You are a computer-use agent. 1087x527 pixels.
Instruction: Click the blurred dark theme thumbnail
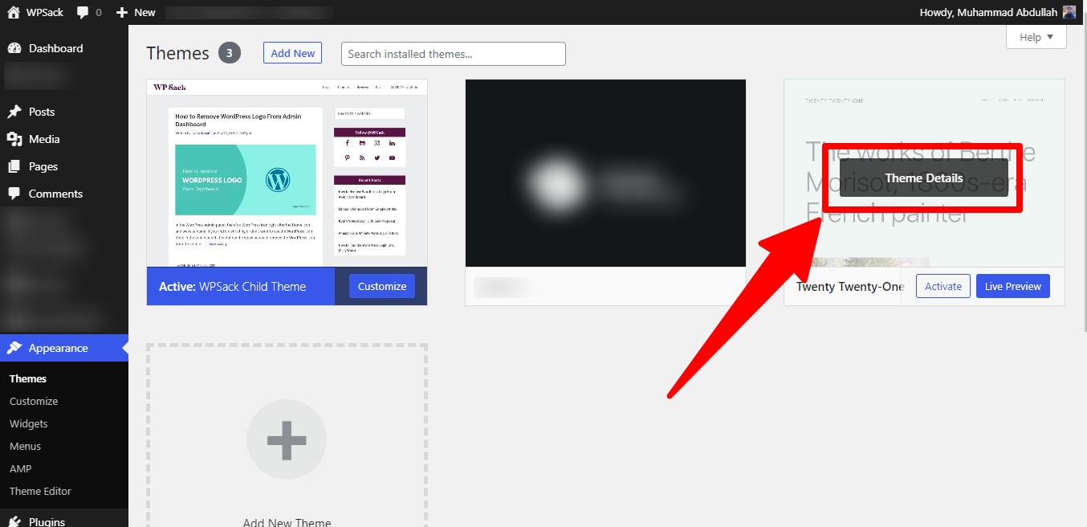[605, 173]
